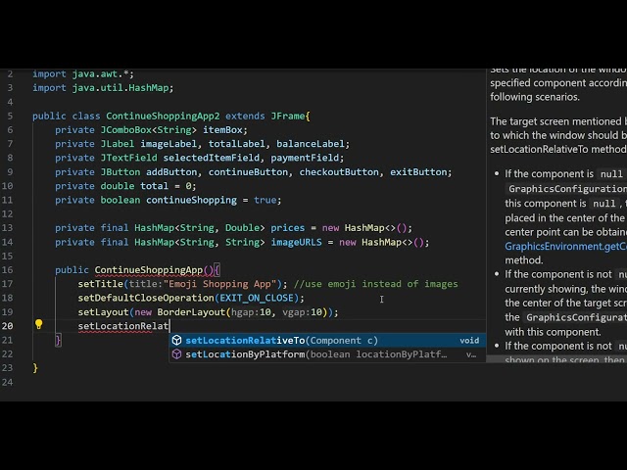The width and height of the screenshot is (627, 470).
Task: Click the imageURLS variable declaration
Action: (x=296, y=242)
